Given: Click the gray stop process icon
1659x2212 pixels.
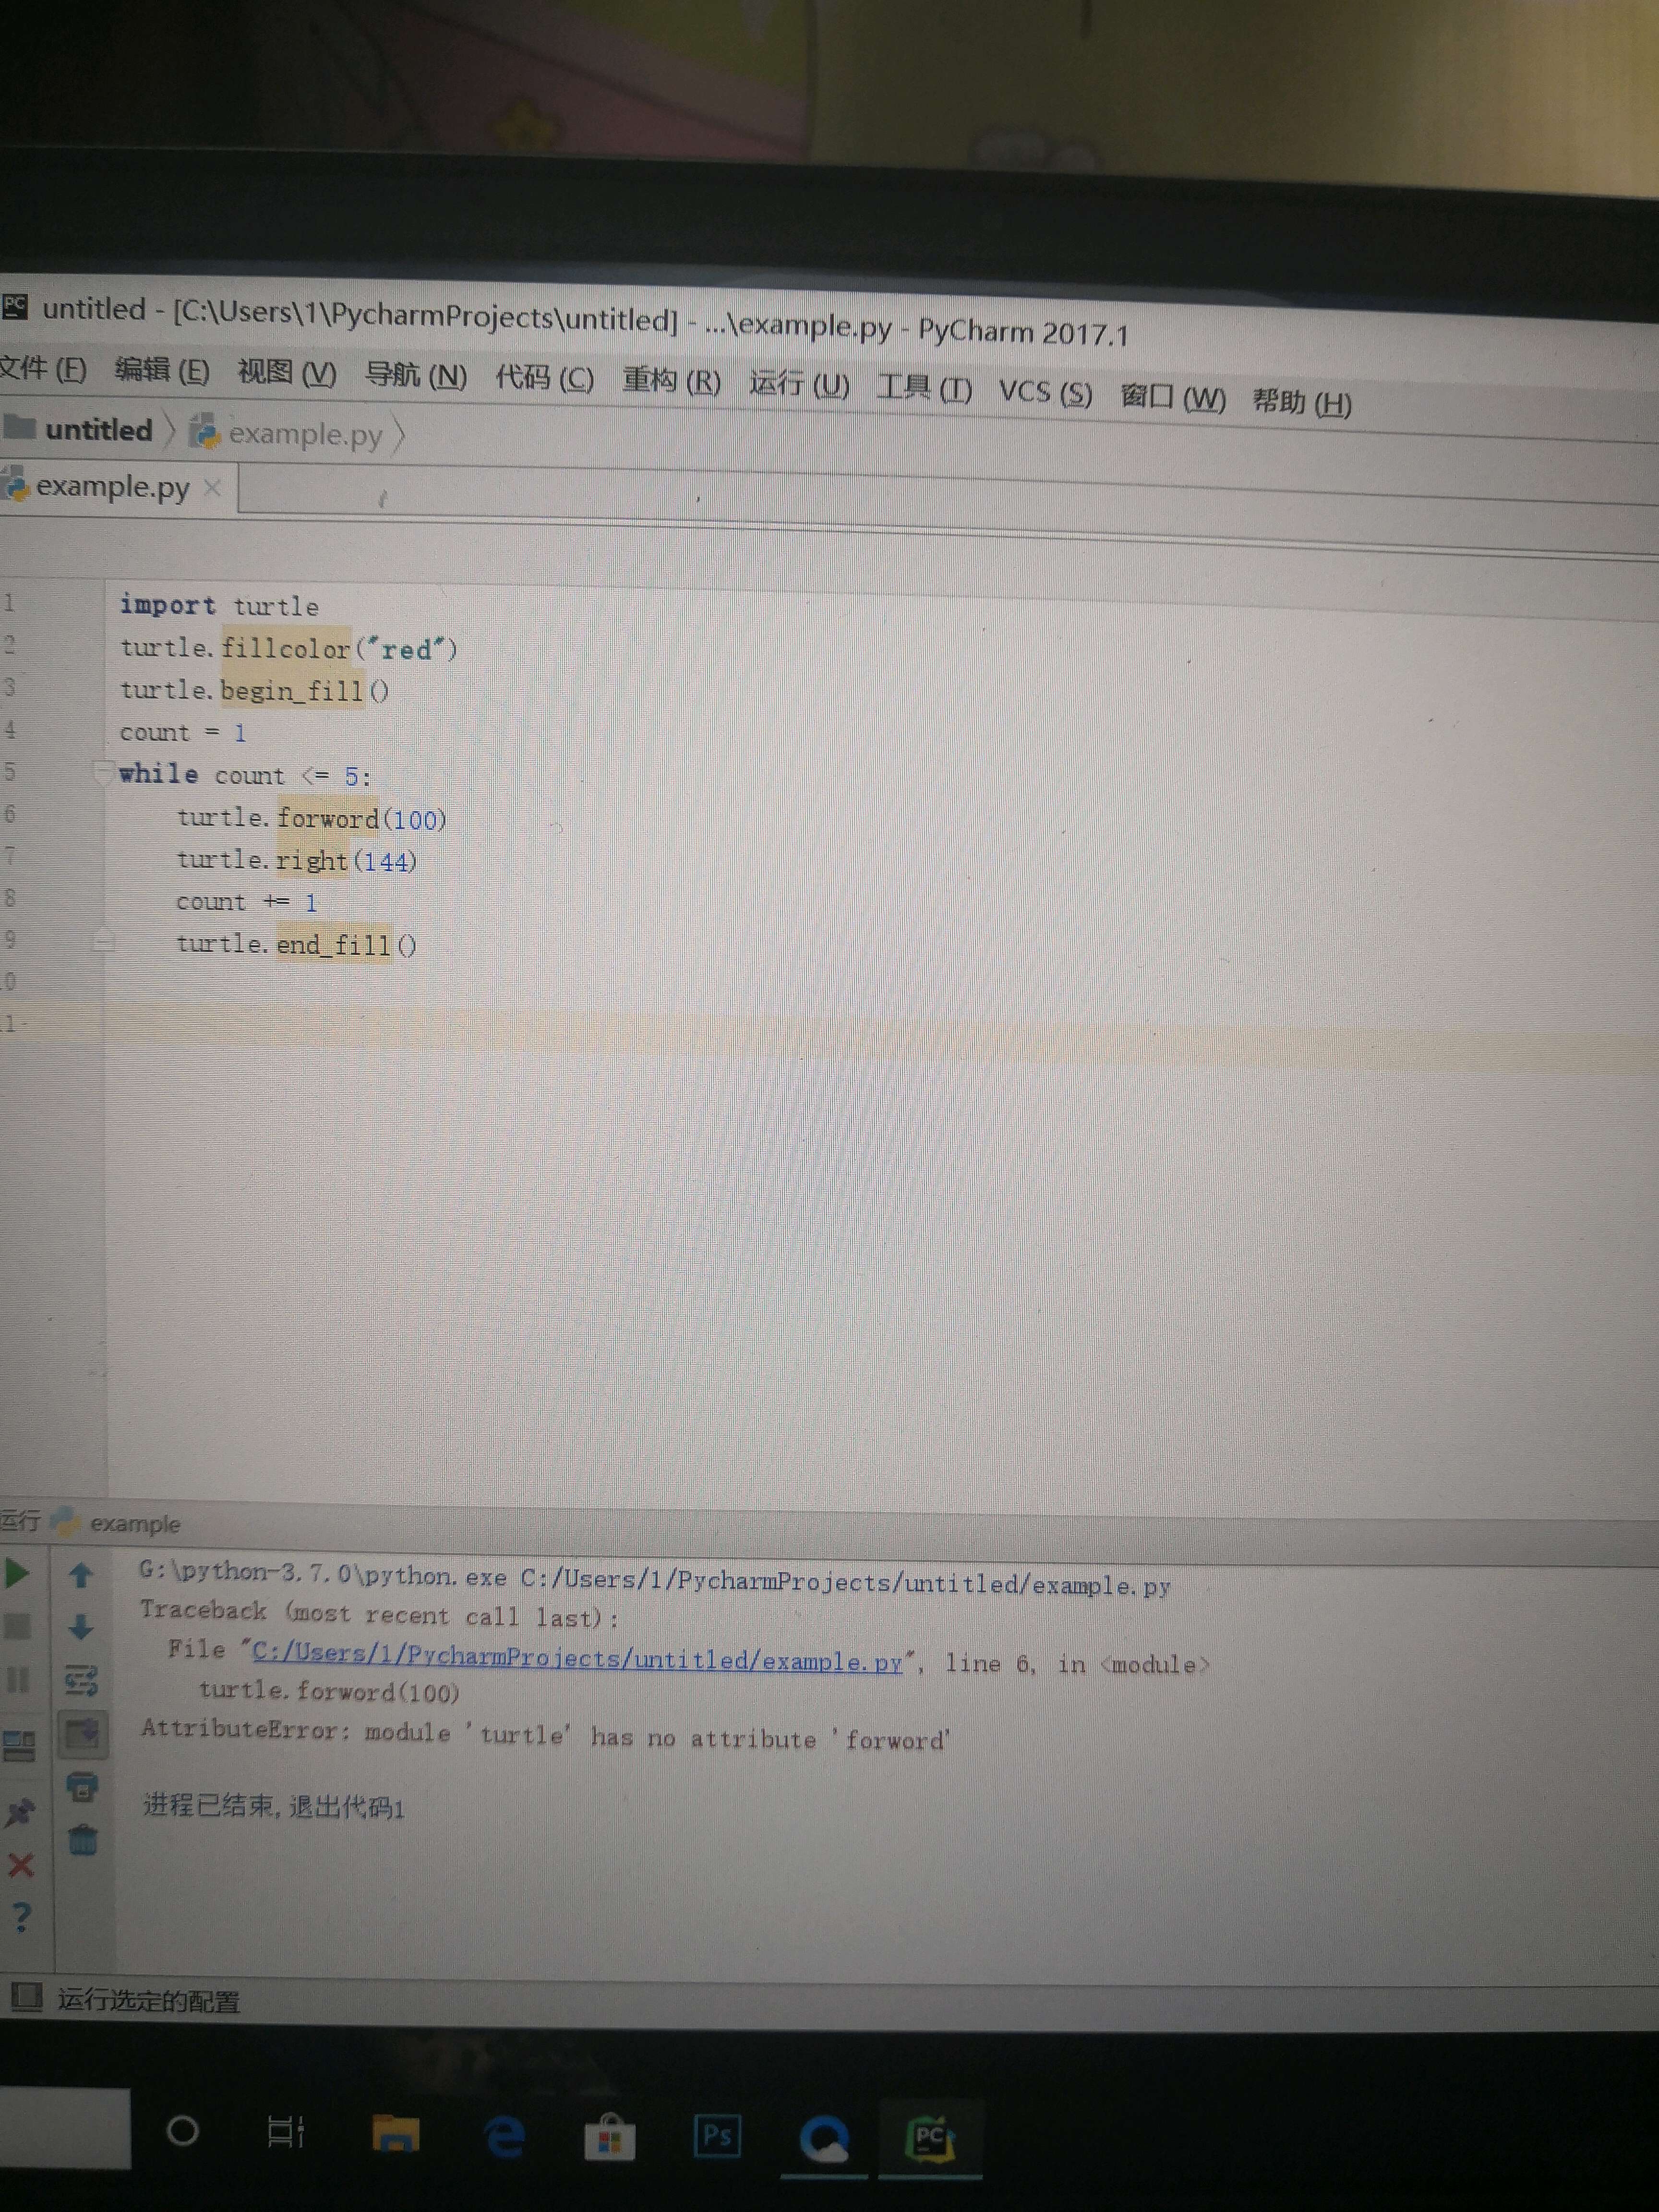Looking at the screenshot, I should click(17, 1627).
